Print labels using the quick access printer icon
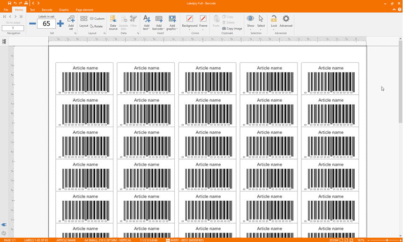Image resolution: width=403 pixels, height=242 pixels. 26,3
